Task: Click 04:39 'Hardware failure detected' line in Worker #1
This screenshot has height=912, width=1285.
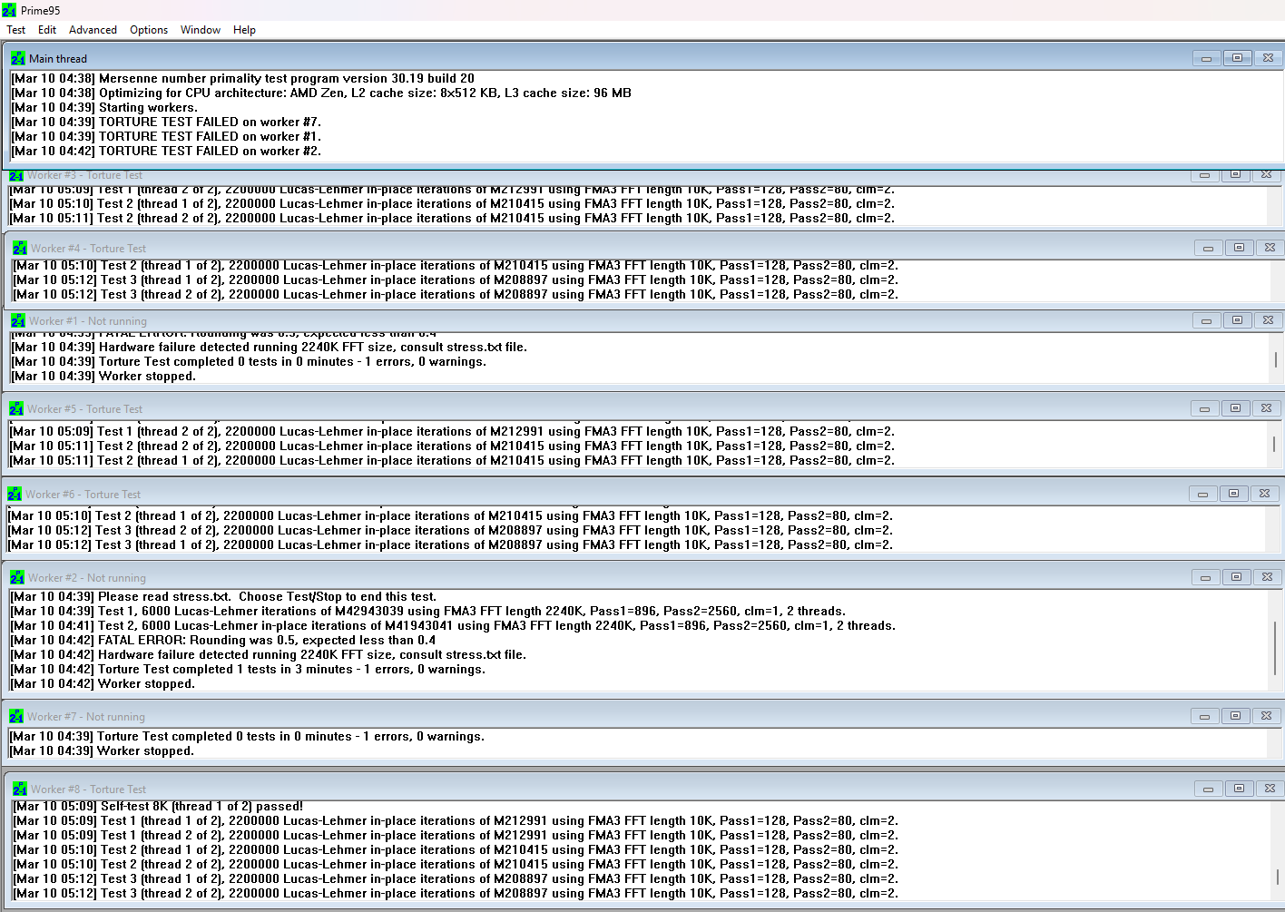Action: (x=270, y=347)
